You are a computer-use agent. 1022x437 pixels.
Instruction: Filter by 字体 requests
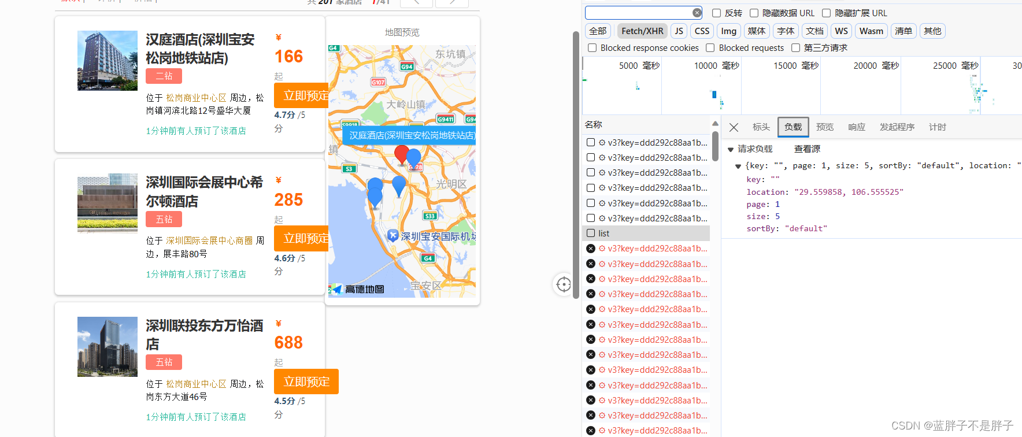(x=786, y=31)
